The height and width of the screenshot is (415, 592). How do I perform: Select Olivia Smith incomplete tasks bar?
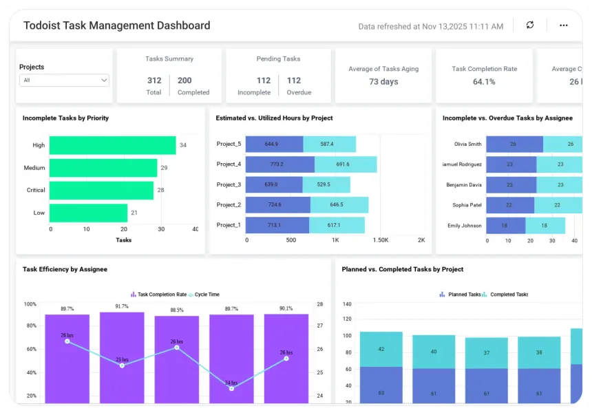click(x=514, y=144)
